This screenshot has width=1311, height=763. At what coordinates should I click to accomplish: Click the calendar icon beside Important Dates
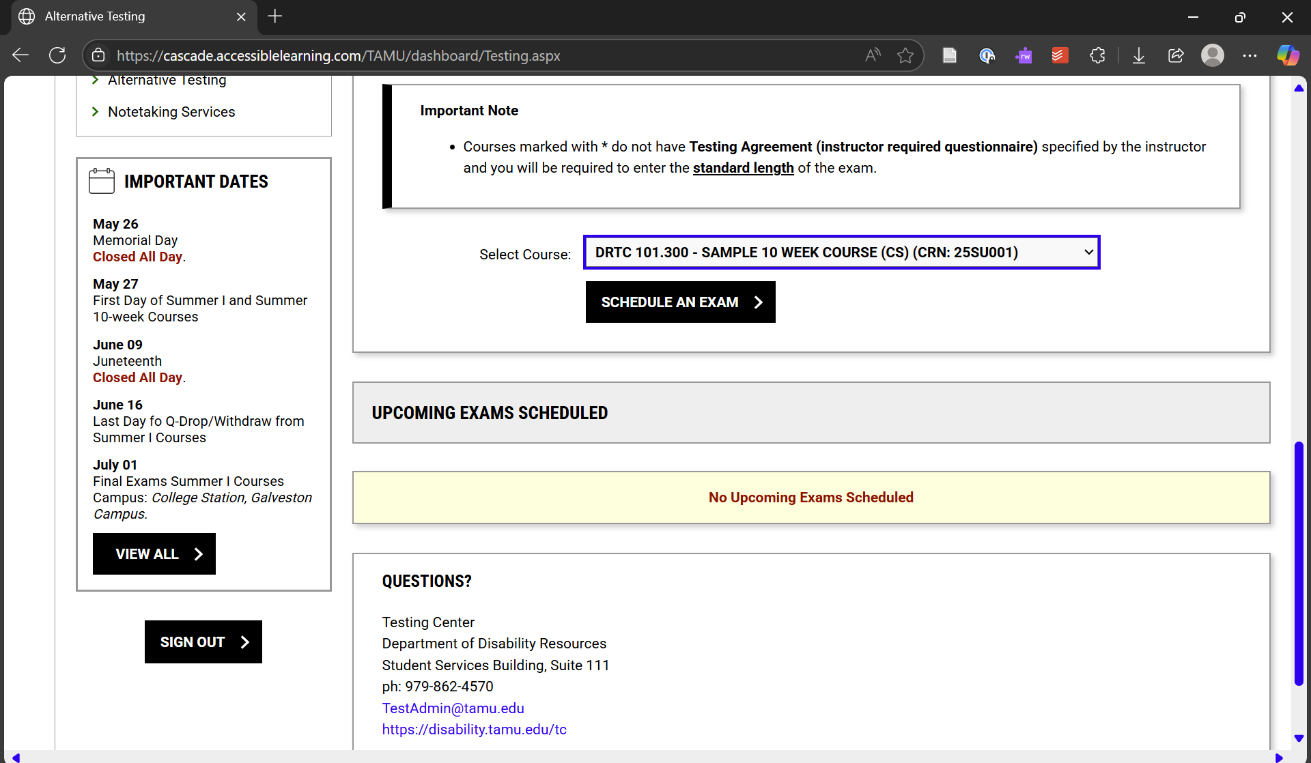pos(102,181)
